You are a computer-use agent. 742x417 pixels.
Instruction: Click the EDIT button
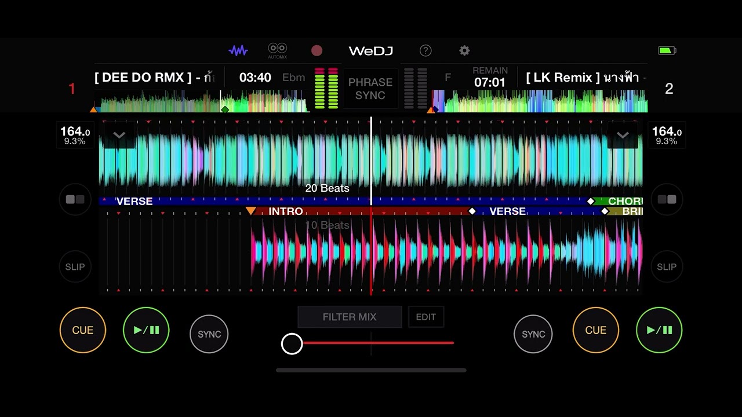(x=426, y=317)
